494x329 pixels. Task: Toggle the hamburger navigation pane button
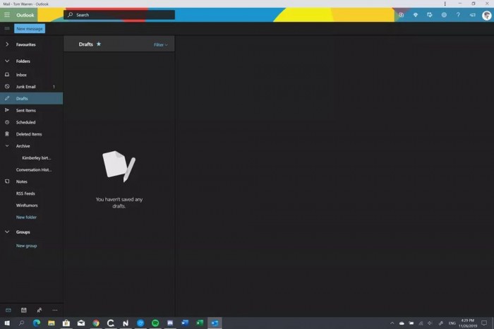pyautogui.click(x=7, y=28)
